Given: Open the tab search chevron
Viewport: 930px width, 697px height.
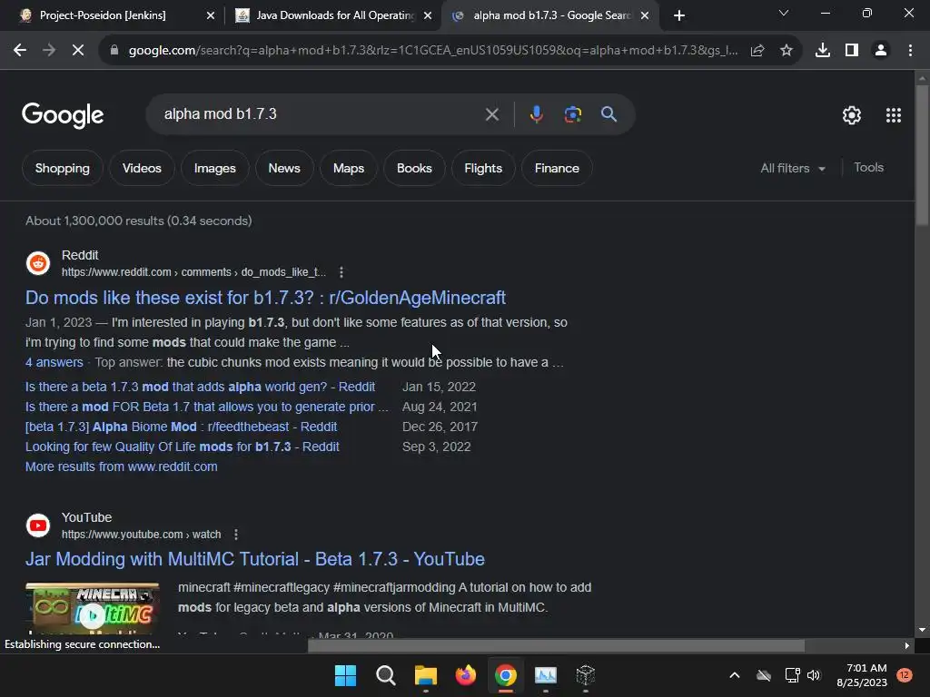Looking at the screenshot, I should point(784,13).
